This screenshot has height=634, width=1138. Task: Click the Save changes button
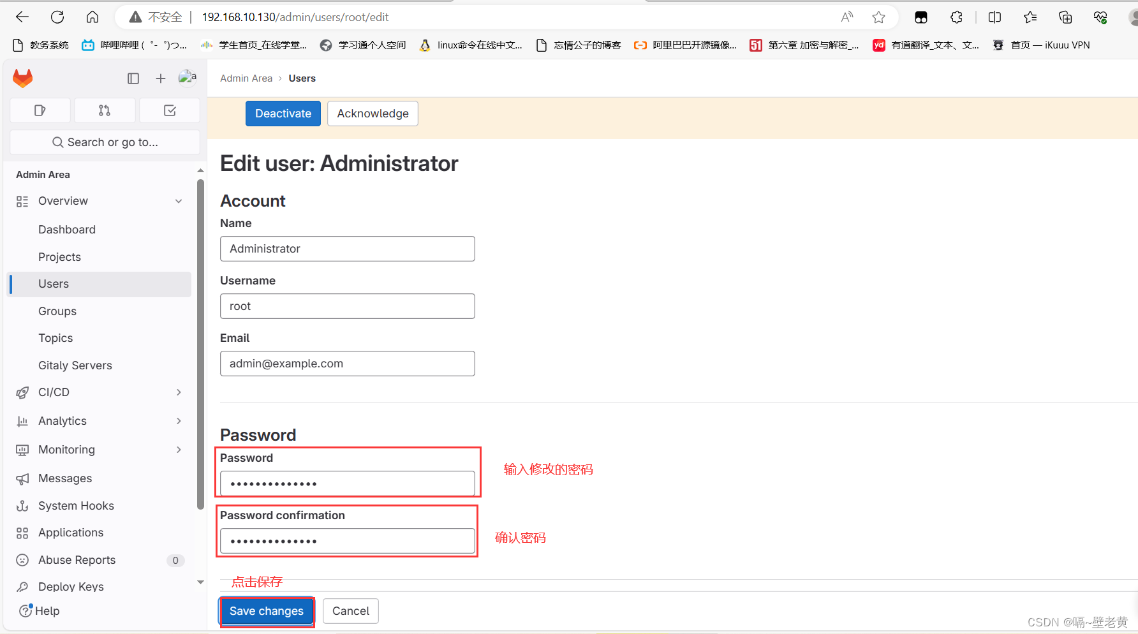pyautogui.click(x=267, y=611)
